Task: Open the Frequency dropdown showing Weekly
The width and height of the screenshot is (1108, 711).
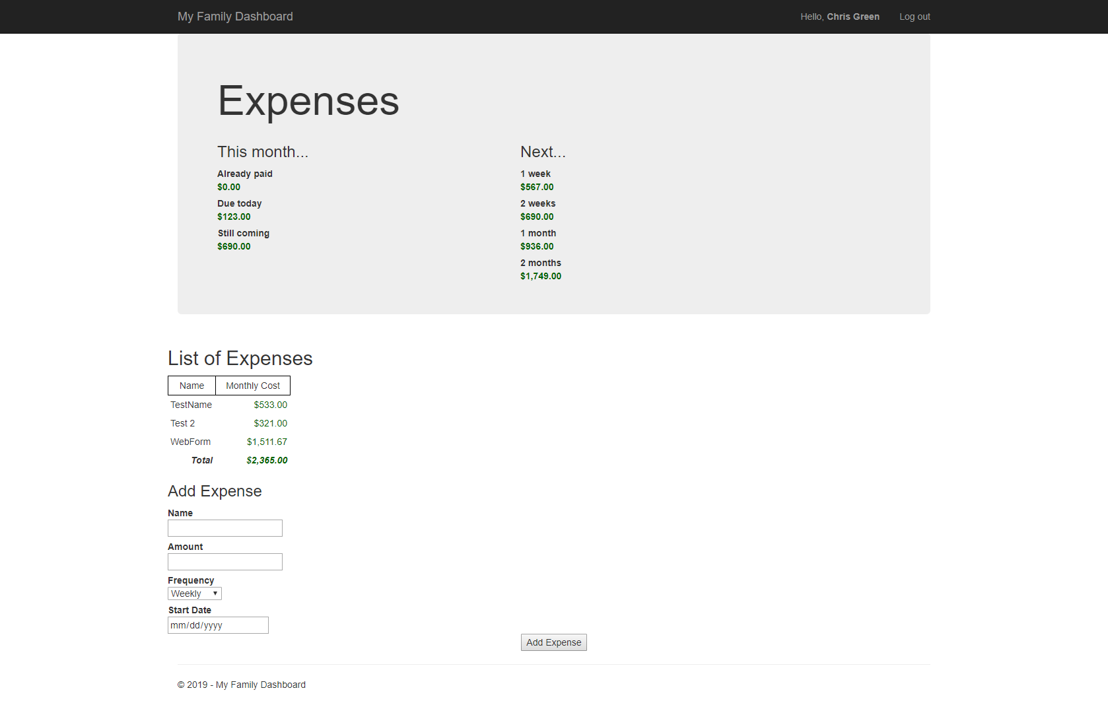Action: click(194, 593)
